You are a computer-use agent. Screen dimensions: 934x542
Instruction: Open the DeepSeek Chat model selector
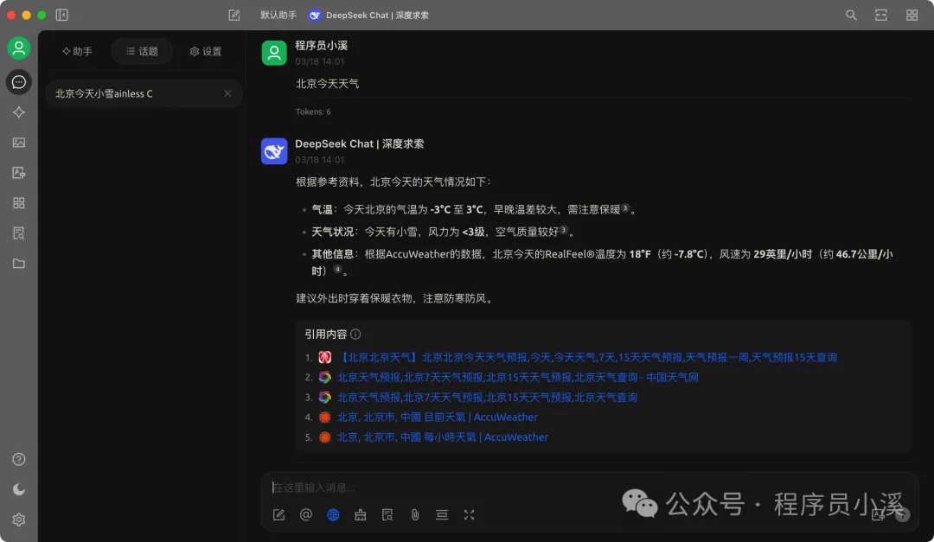[368, 15]
